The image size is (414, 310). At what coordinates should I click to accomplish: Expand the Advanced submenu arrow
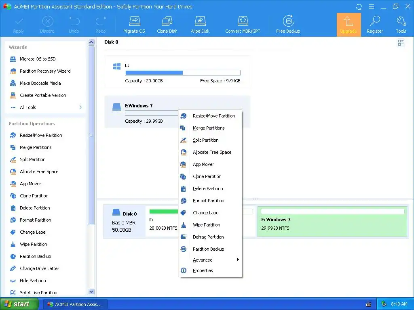pos(238,260)
